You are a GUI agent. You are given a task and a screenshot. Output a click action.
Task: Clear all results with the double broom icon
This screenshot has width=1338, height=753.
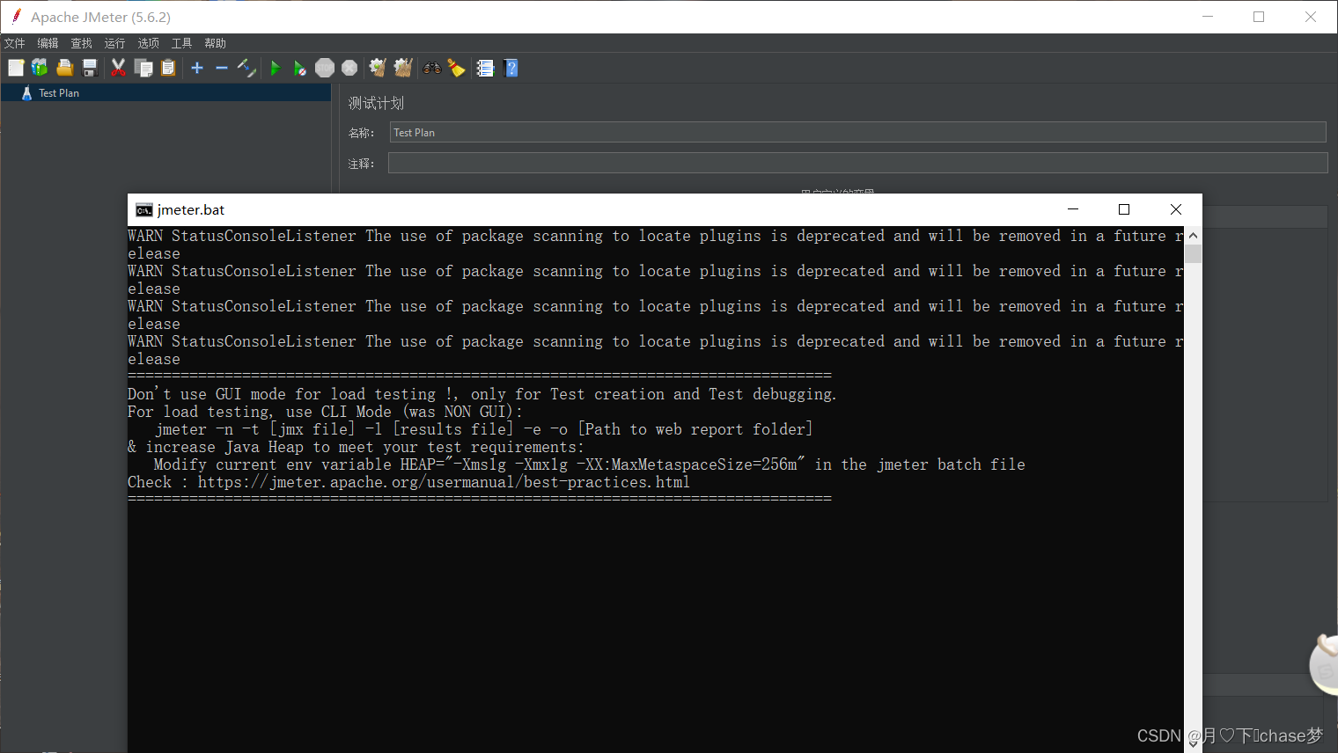pos(403,68)
